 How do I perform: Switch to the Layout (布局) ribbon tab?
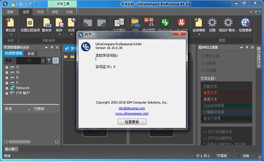click(40, 12)
